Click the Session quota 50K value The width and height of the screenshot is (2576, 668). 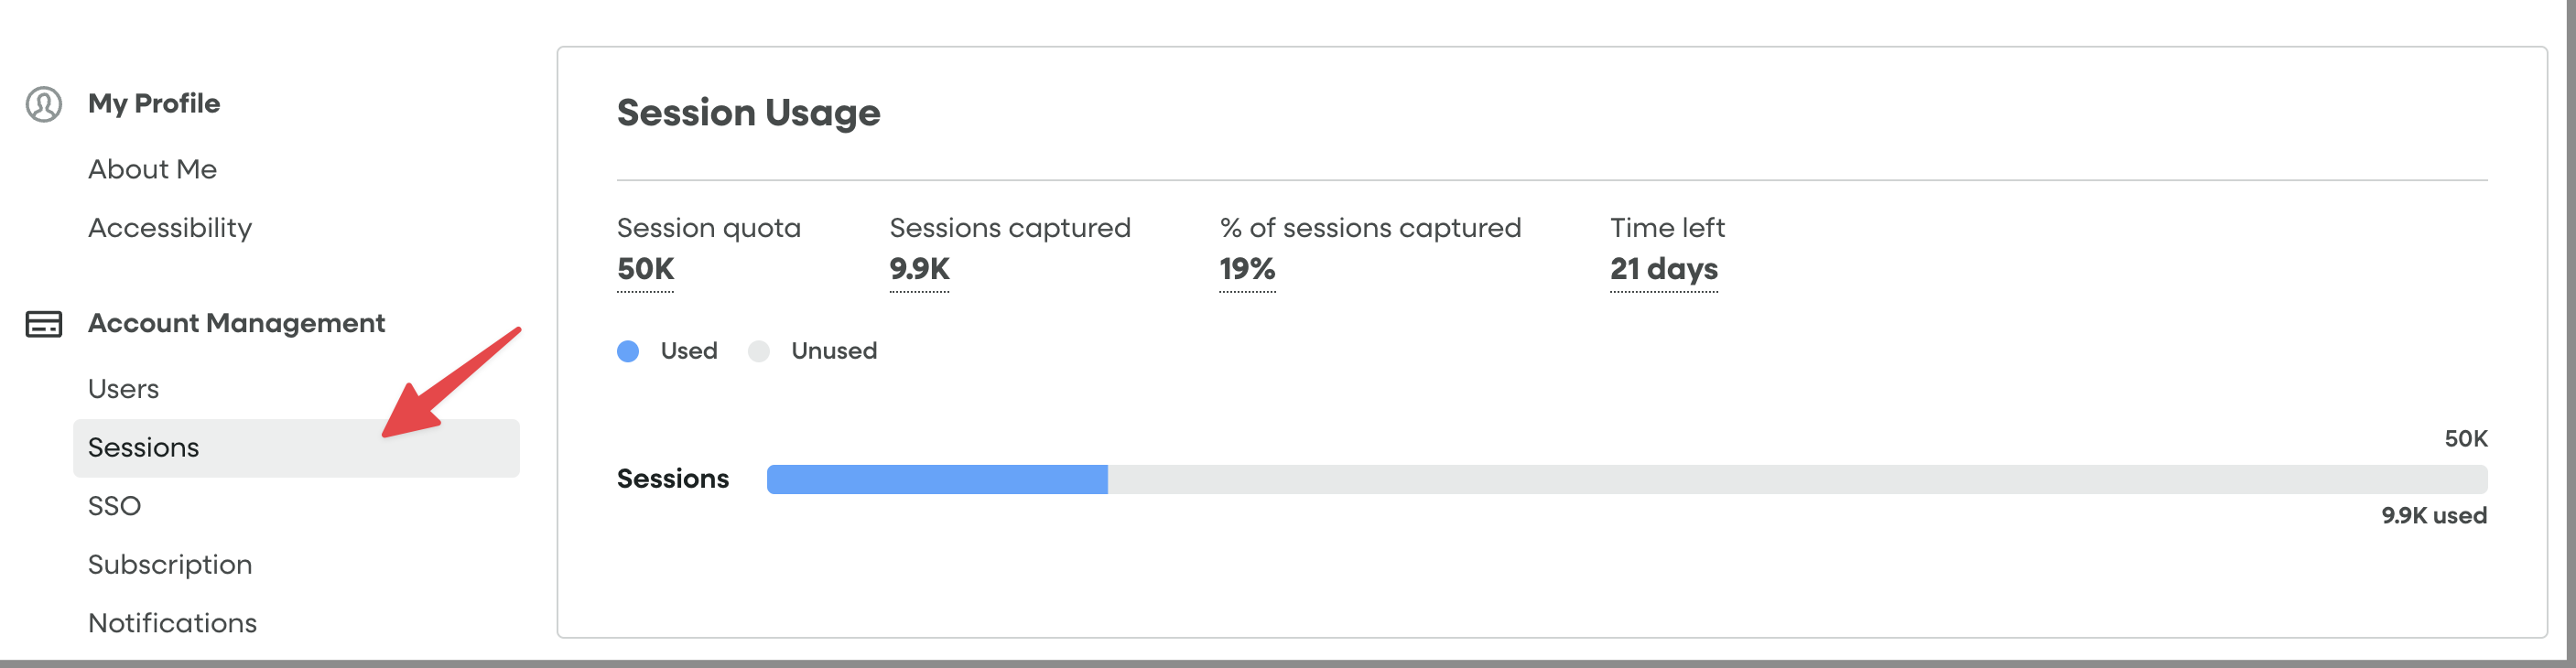[645, 269]
